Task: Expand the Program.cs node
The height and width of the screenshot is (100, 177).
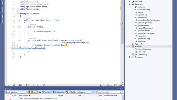Action: (130, 57)
